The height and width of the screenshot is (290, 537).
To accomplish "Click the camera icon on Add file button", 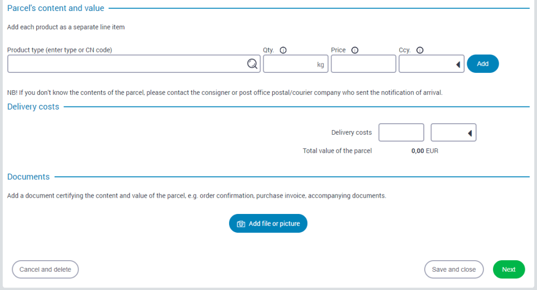I will point(241,224).
